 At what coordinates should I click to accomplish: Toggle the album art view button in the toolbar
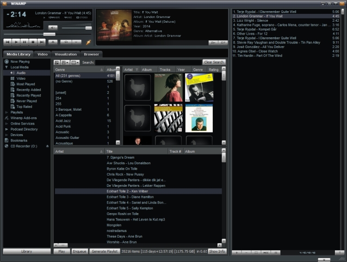[x=57, y=62]
